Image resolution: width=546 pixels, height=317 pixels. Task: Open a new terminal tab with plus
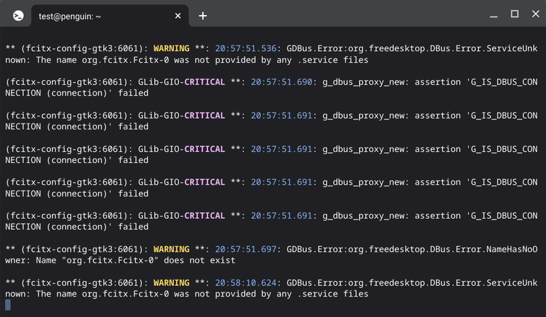203,16
